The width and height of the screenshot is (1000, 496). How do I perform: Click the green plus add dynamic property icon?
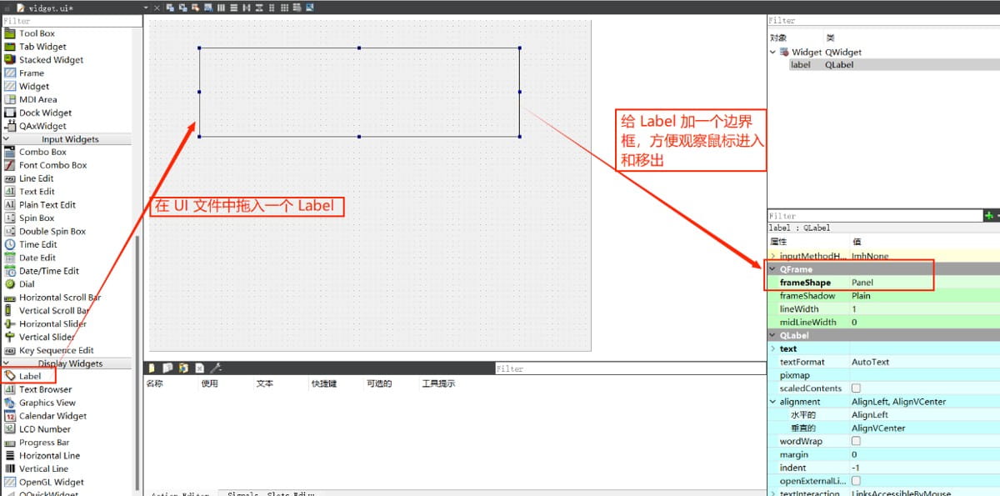pyautogui.click(x=989, y=216)
